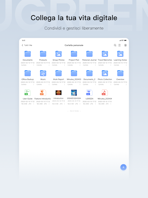Open more options for UGREEN file
148x198 pixels.
click(95, 104)
